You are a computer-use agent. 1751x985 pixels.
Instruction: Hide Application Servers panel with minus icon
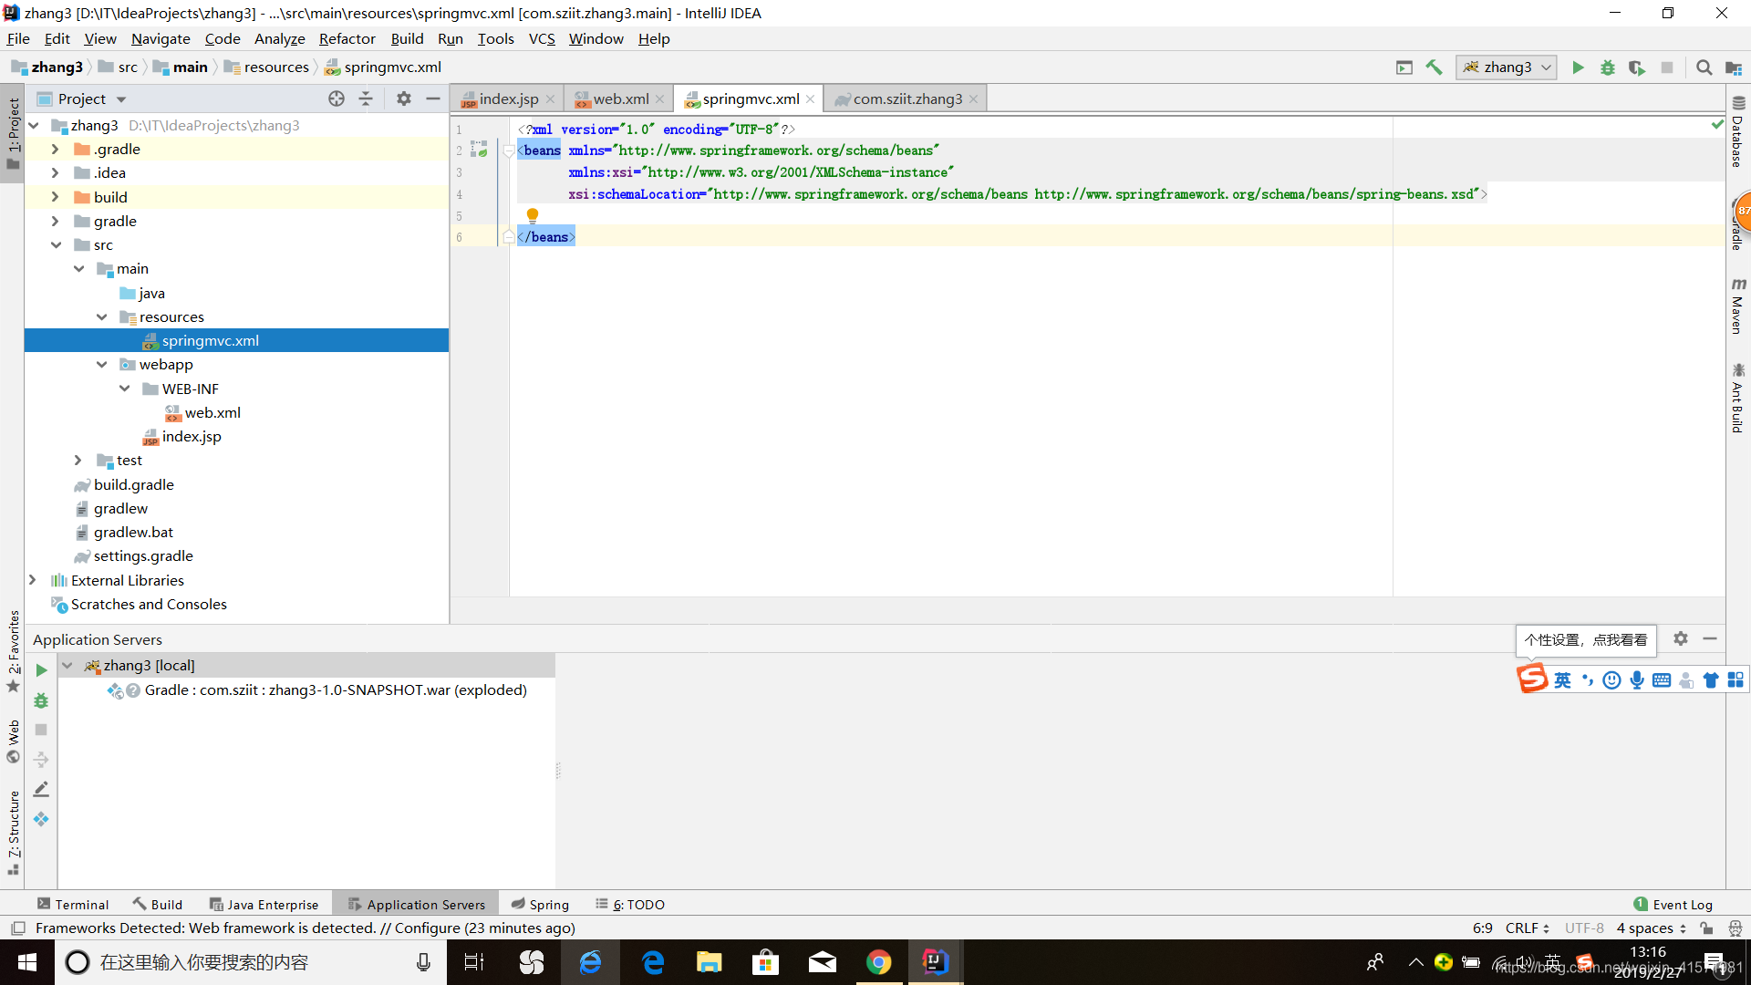pyautogui.click(x=1710, y=638)
